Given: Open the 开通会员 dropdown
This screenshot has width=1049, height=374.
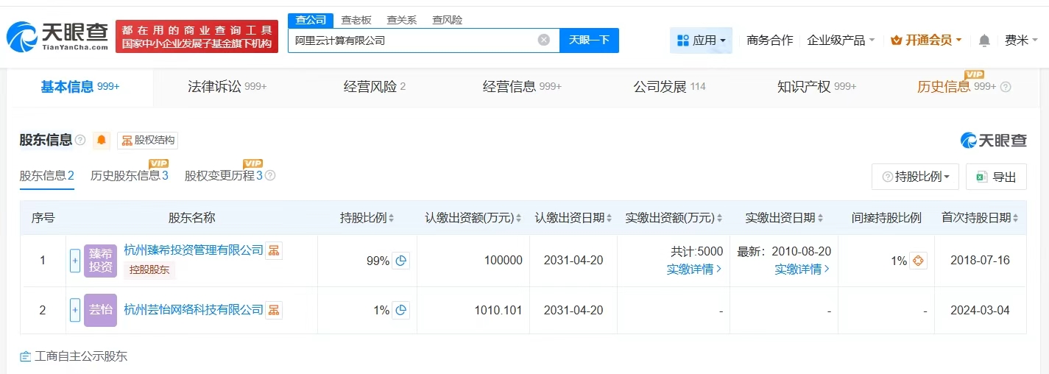Looking at the screenshot, I should tap(926, 40).
